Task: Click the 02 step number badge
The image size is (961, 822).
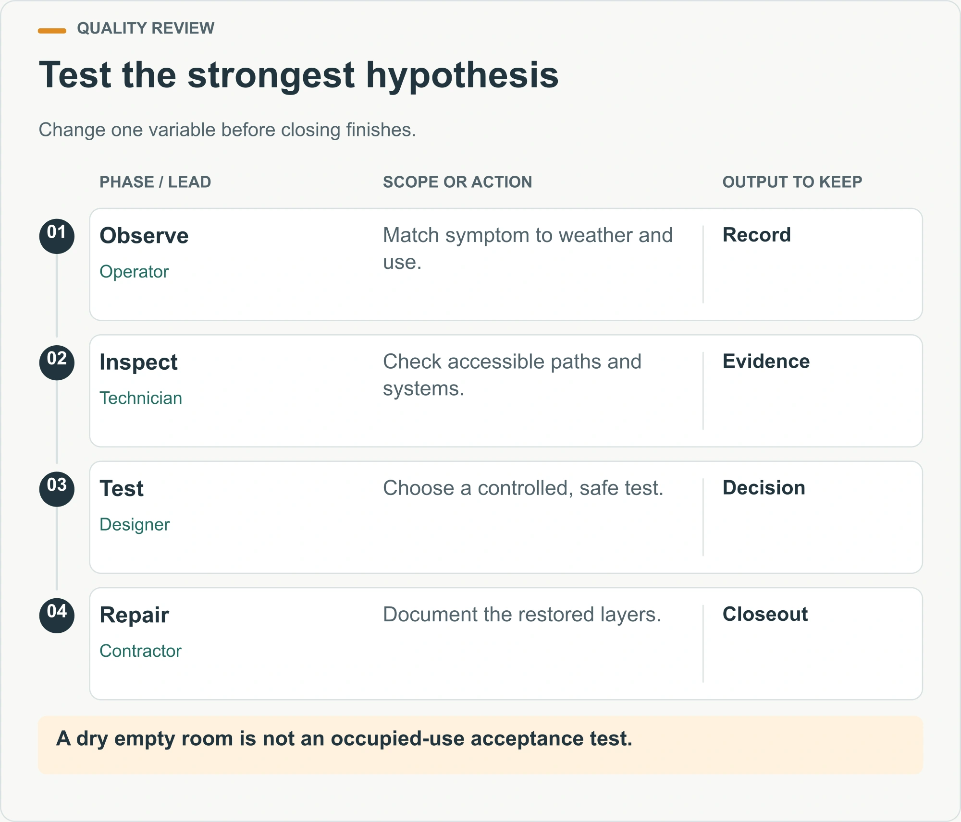Action: pos(57,363)
